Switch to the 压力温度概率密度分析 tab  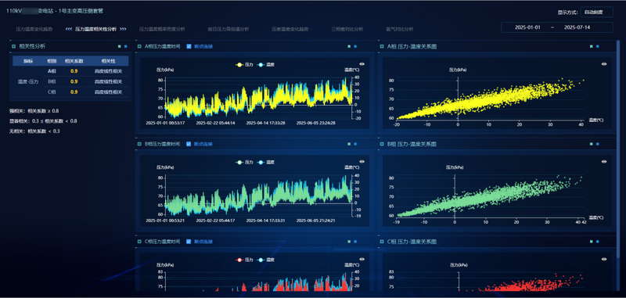[162, 29]
